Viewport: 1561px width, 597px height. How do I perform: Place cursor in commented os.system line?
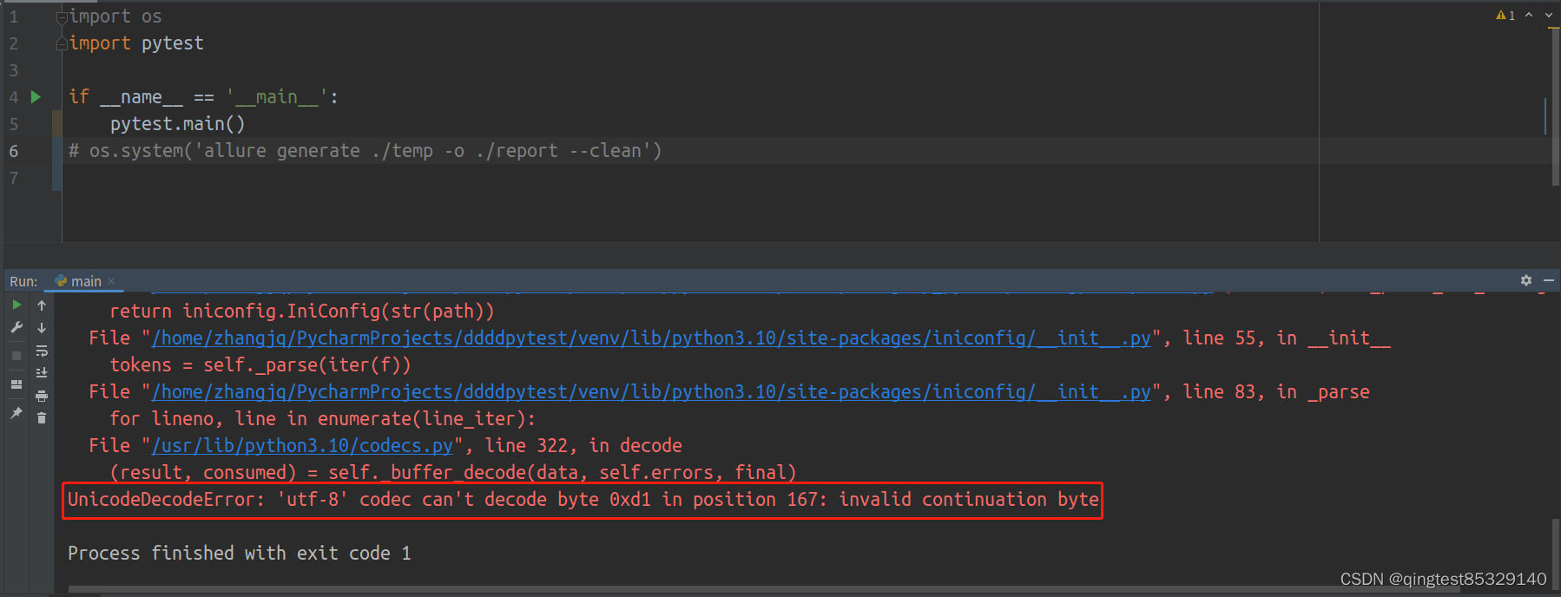click(365, 151)
